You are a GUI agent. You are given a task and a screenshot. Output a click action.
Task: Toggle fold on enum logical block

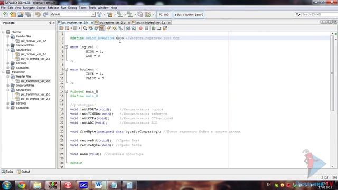pyautogui.click(x=67, y=47)
